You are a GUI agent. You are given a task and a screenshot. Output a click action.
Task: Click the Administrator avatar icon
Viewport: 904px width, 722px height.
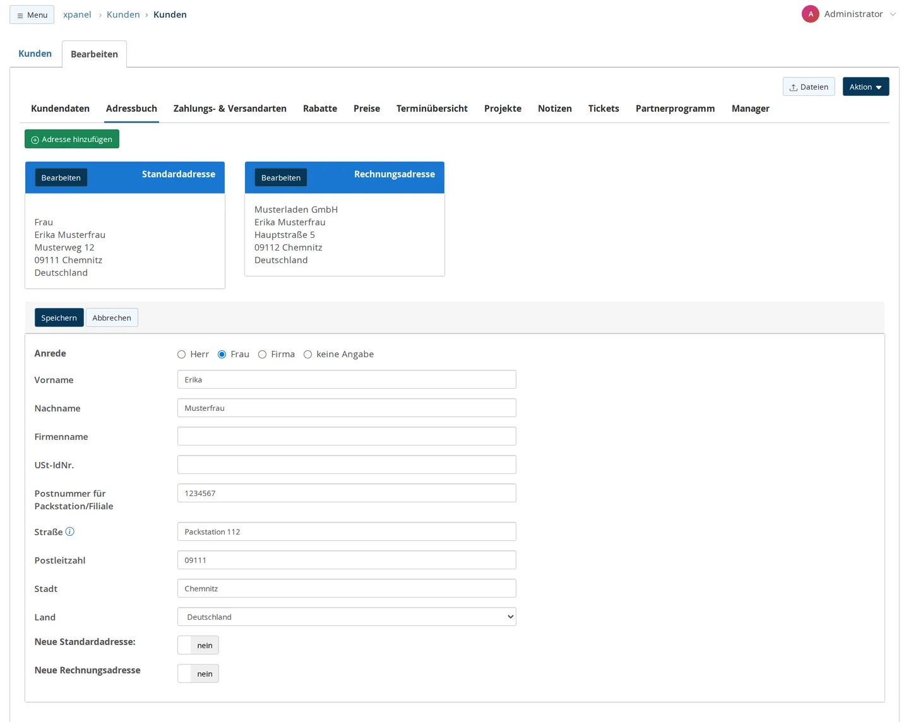pyautogui.click(x=811, y=14)
